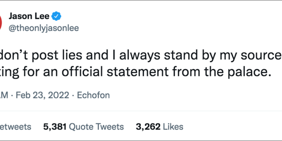View the Quote Tweets list

pyautogui.click(x=96, y=127)
